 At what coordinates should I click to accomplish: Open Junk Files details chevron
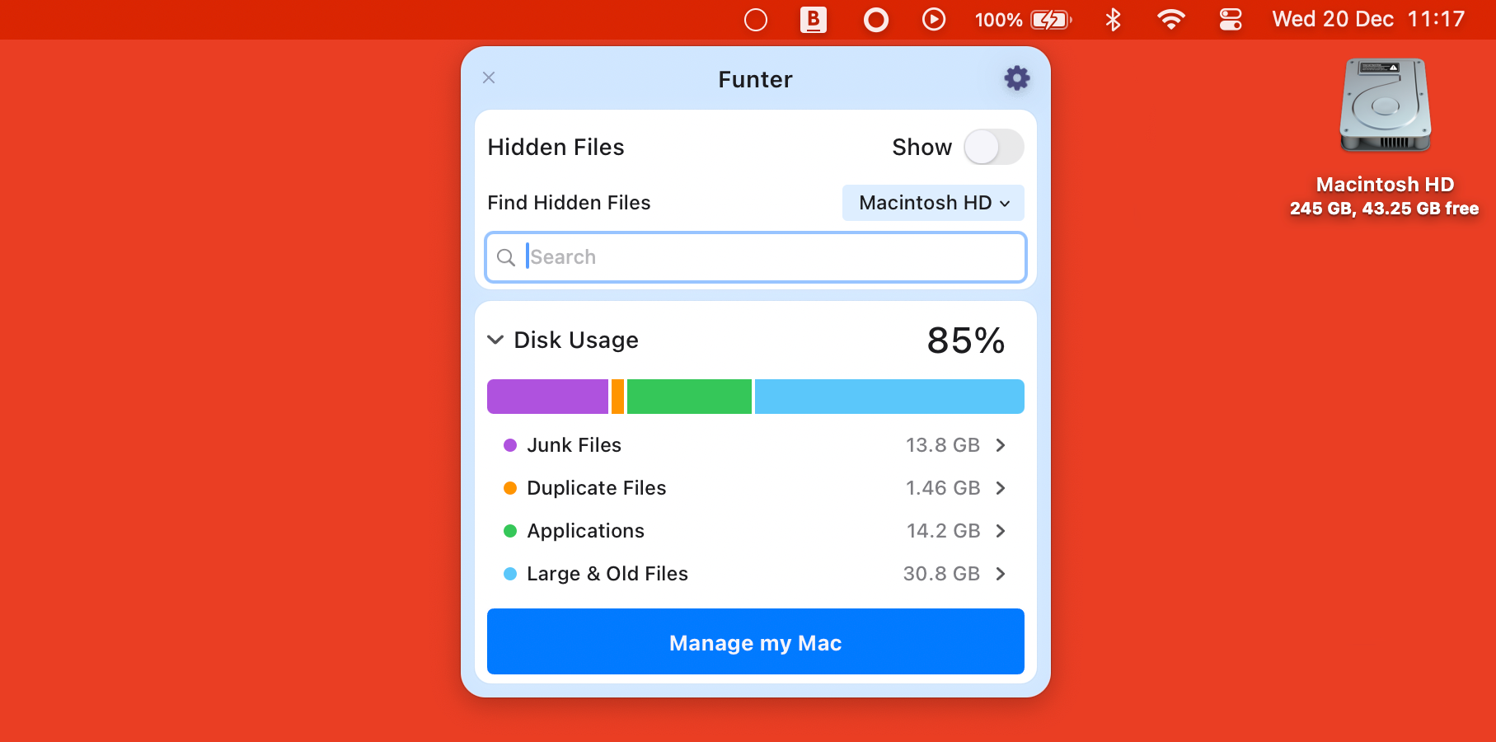coord(1001,445)
